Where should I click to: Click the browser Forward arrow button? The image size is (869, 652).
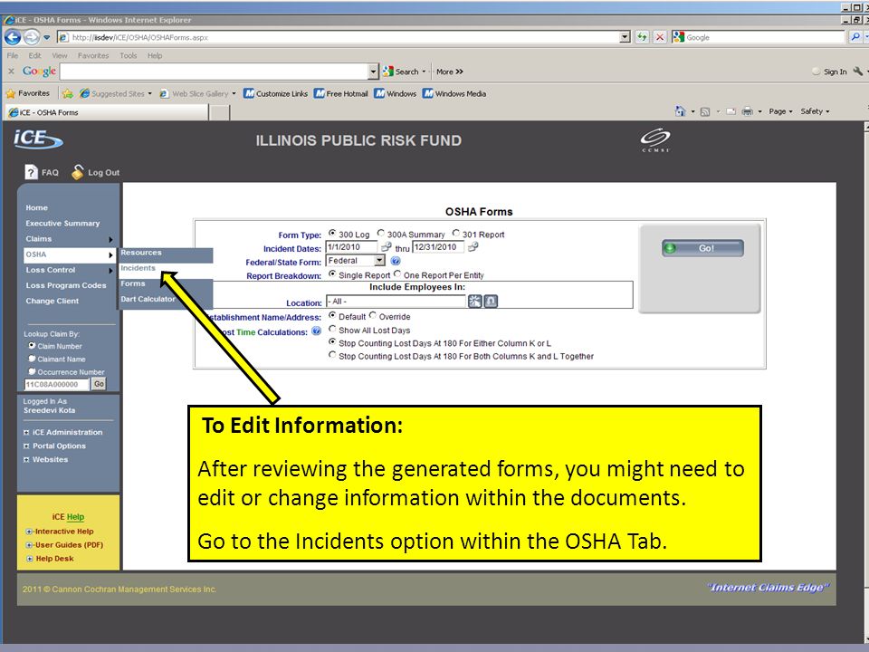pyautogui.click(x=32, y=37)
